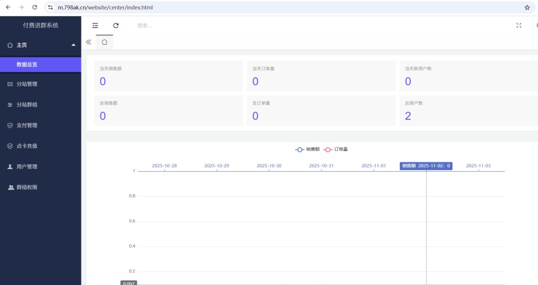The height and width of the screenshot is (285, 538).
Task: Toggle the sidebar collapse menu icon
Action: [x=95, y=25]
